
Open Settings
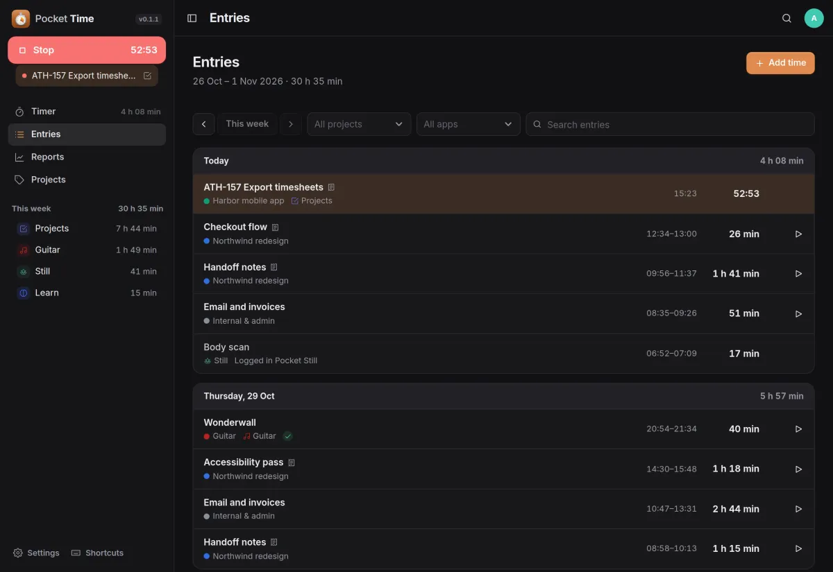click(x=36, y=553)
